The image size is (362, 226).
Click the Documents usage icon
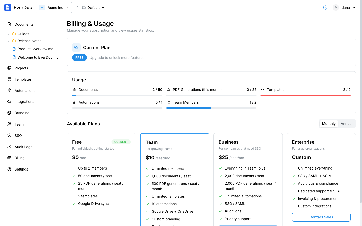point(74,90)
